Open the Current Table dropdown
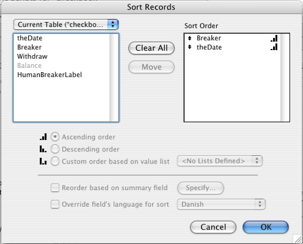 click(66, 24)
